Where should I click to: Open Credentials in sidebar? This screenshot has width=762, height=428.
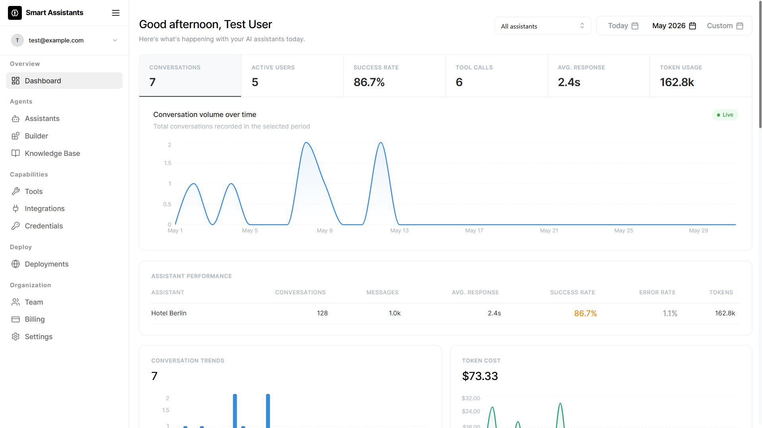pos(64,226)
